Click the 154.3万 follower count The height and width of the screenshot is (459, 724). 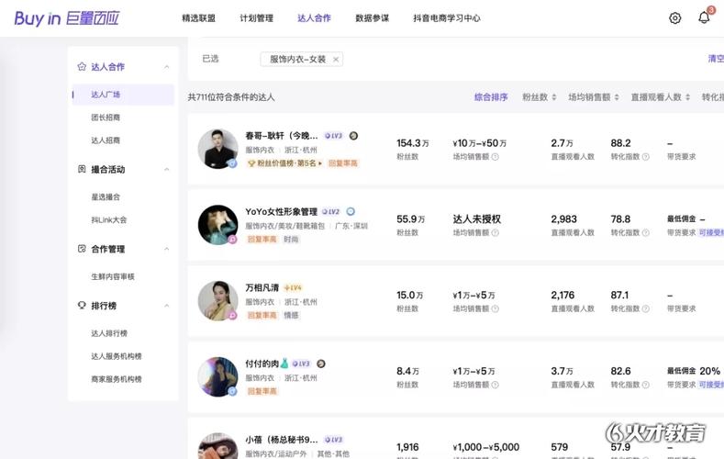412,143
